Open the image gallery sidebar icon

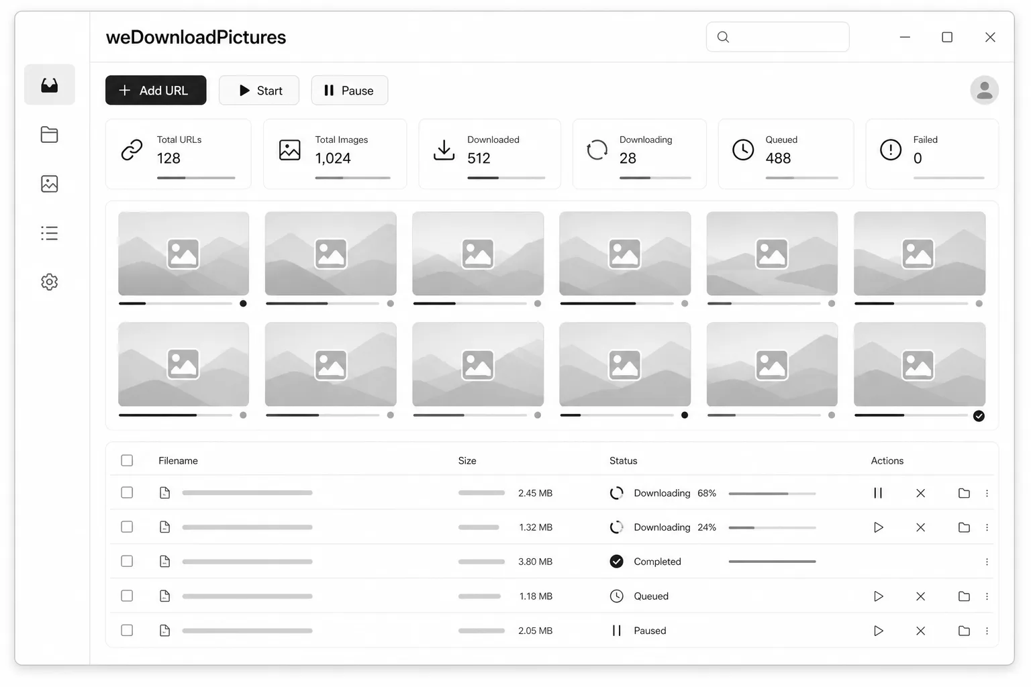50,184
